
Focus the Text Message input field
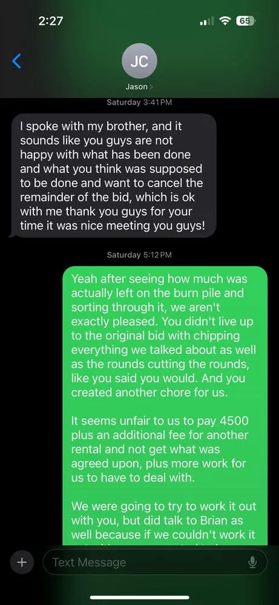pos(155,562)
